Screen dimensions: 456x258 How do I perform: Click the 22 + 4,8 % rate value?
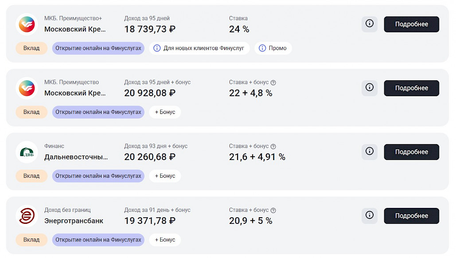click(251, 93)
